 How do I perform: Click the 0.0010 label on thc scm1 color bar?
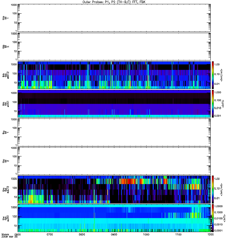(218, 224)
